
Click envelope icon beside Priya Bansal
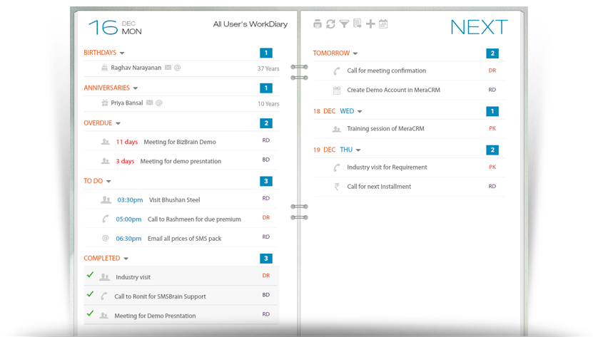pyautogui.click(x=149, y=103)
